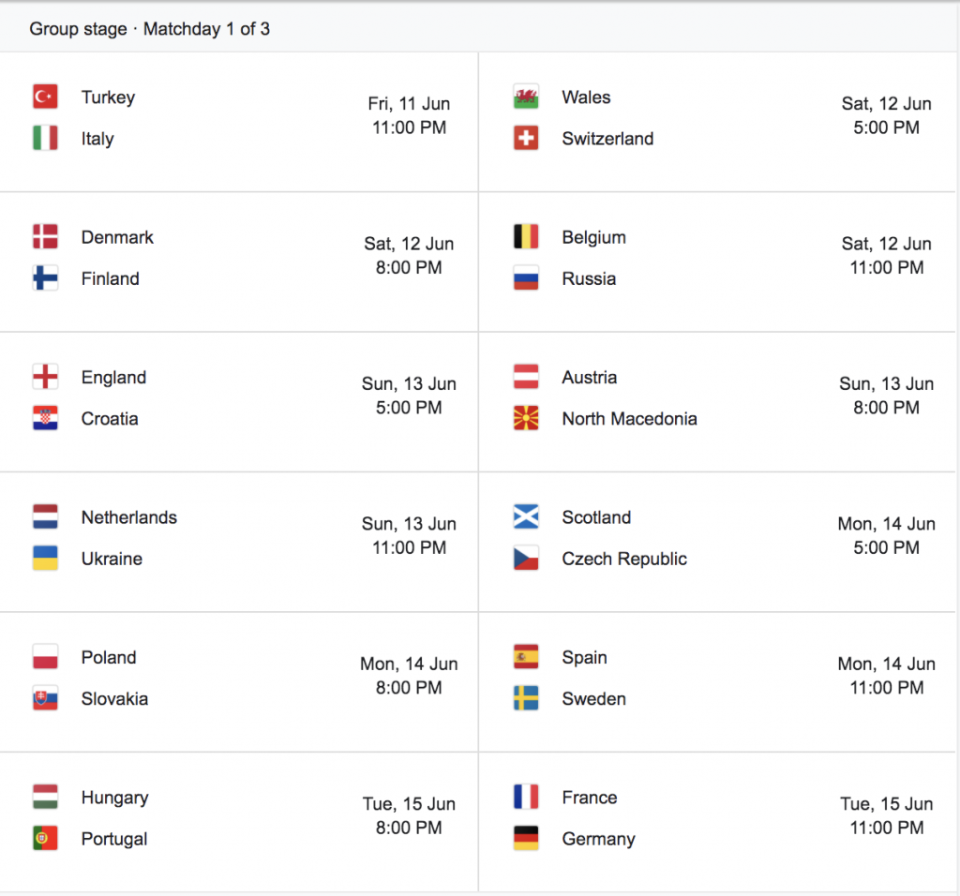Screen dimensions: 960x896
Task: Click the Turkey flag icon
Action: click(45, 97)
